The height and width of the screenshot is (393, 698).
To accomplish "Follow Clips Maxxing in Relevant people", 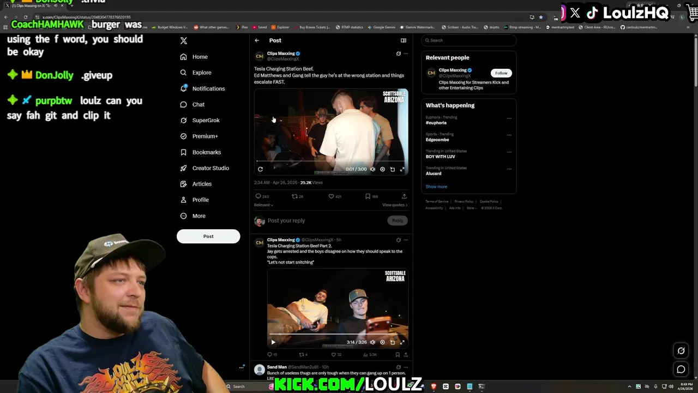I will click(501, 73).
